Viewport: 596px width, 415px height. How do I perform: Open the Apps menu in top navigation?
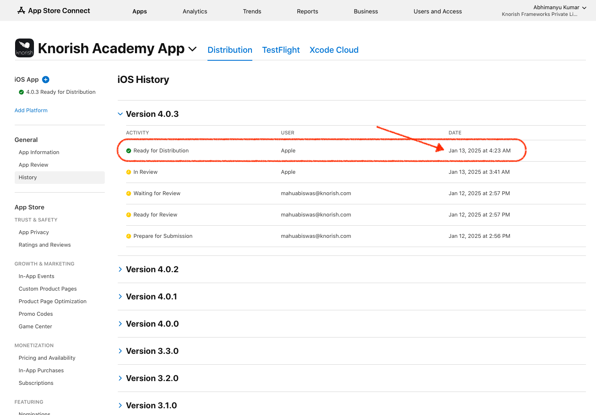tap(140, 11)
